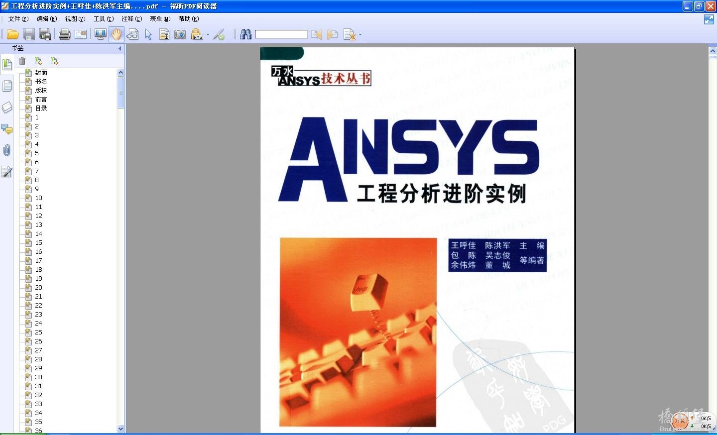Viewport: 717px width, 435px height.
Task: Click the Save As double-disk icon
Action: click(45, 34)
